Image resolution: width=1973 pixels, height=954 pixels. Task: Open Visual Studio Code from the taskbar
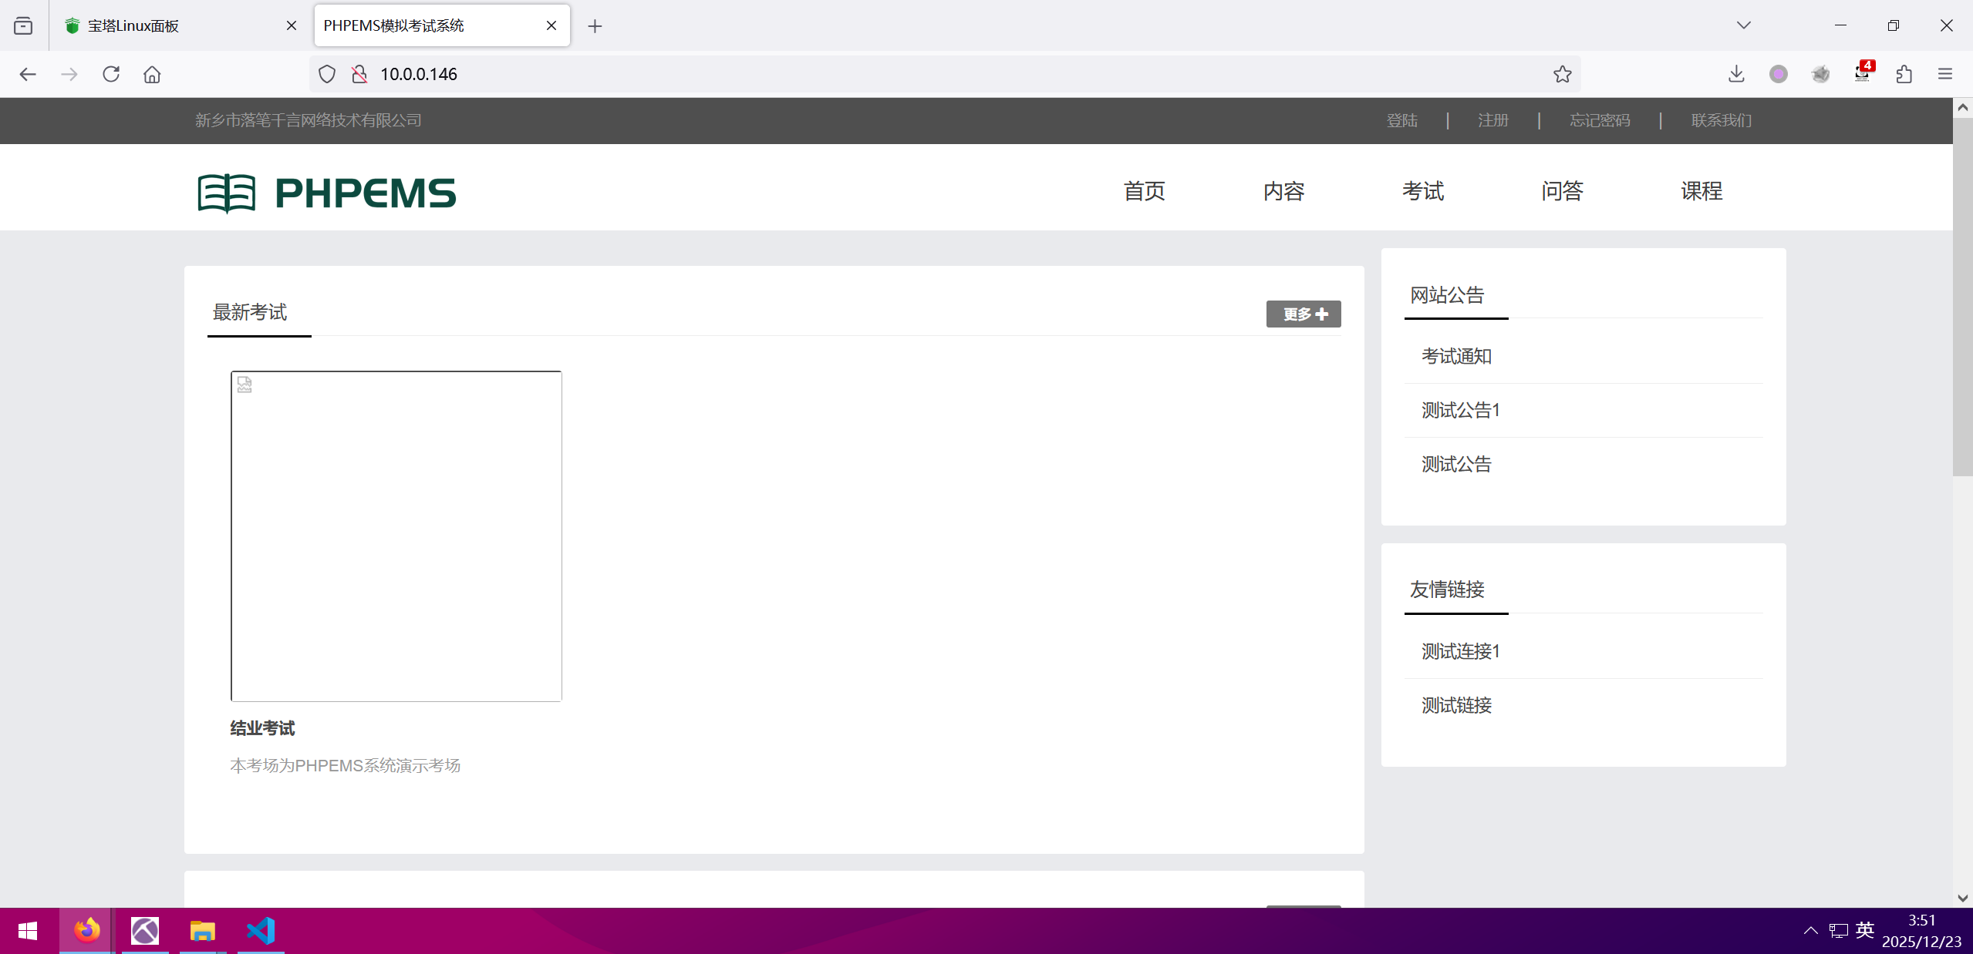pos(261,931)
